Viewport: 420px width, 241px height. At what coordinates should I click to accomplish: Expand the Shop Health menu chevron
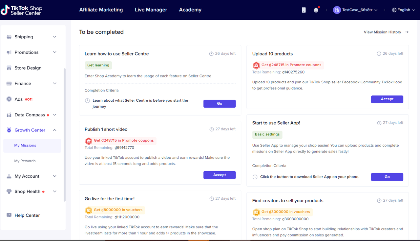point(55,191)
